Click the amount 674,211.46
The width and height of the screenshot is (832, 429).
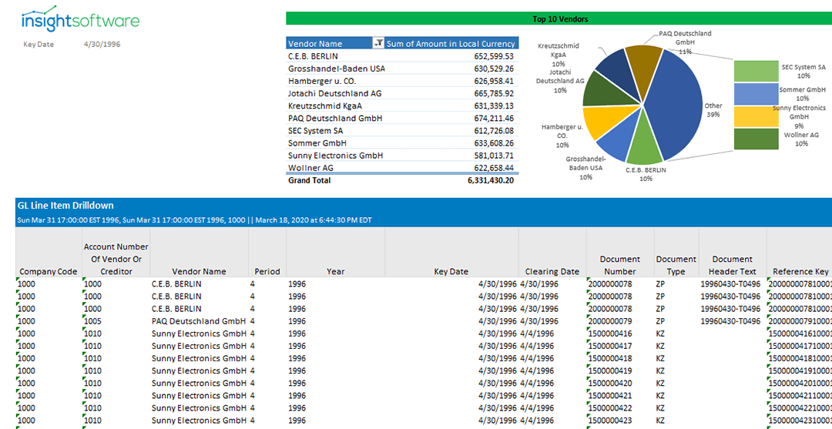pos(494,119)
